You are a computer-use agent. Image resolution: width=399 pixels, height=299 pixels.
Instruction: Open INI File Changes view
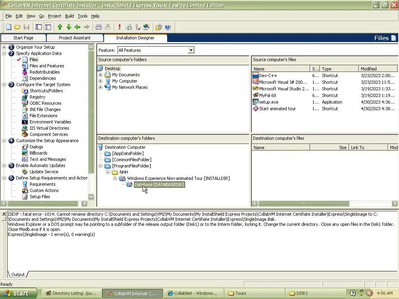(45, 109)
